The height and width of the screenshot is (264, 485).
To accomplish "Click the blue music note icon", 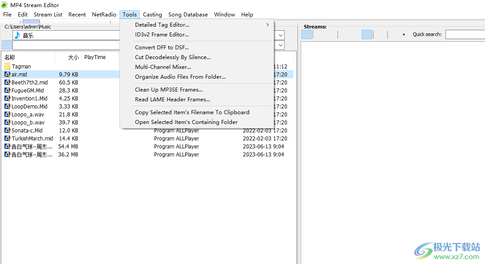I will point(18,35).
